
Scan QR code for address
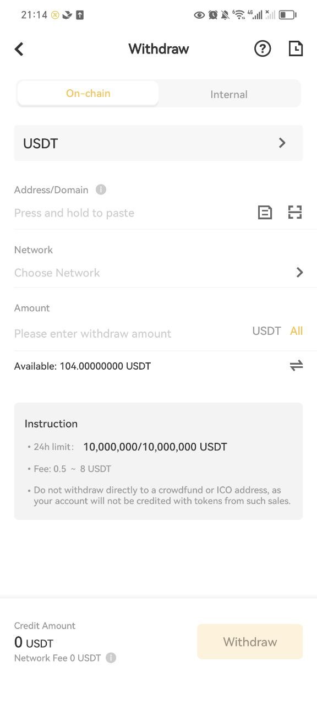click(295, 212)
